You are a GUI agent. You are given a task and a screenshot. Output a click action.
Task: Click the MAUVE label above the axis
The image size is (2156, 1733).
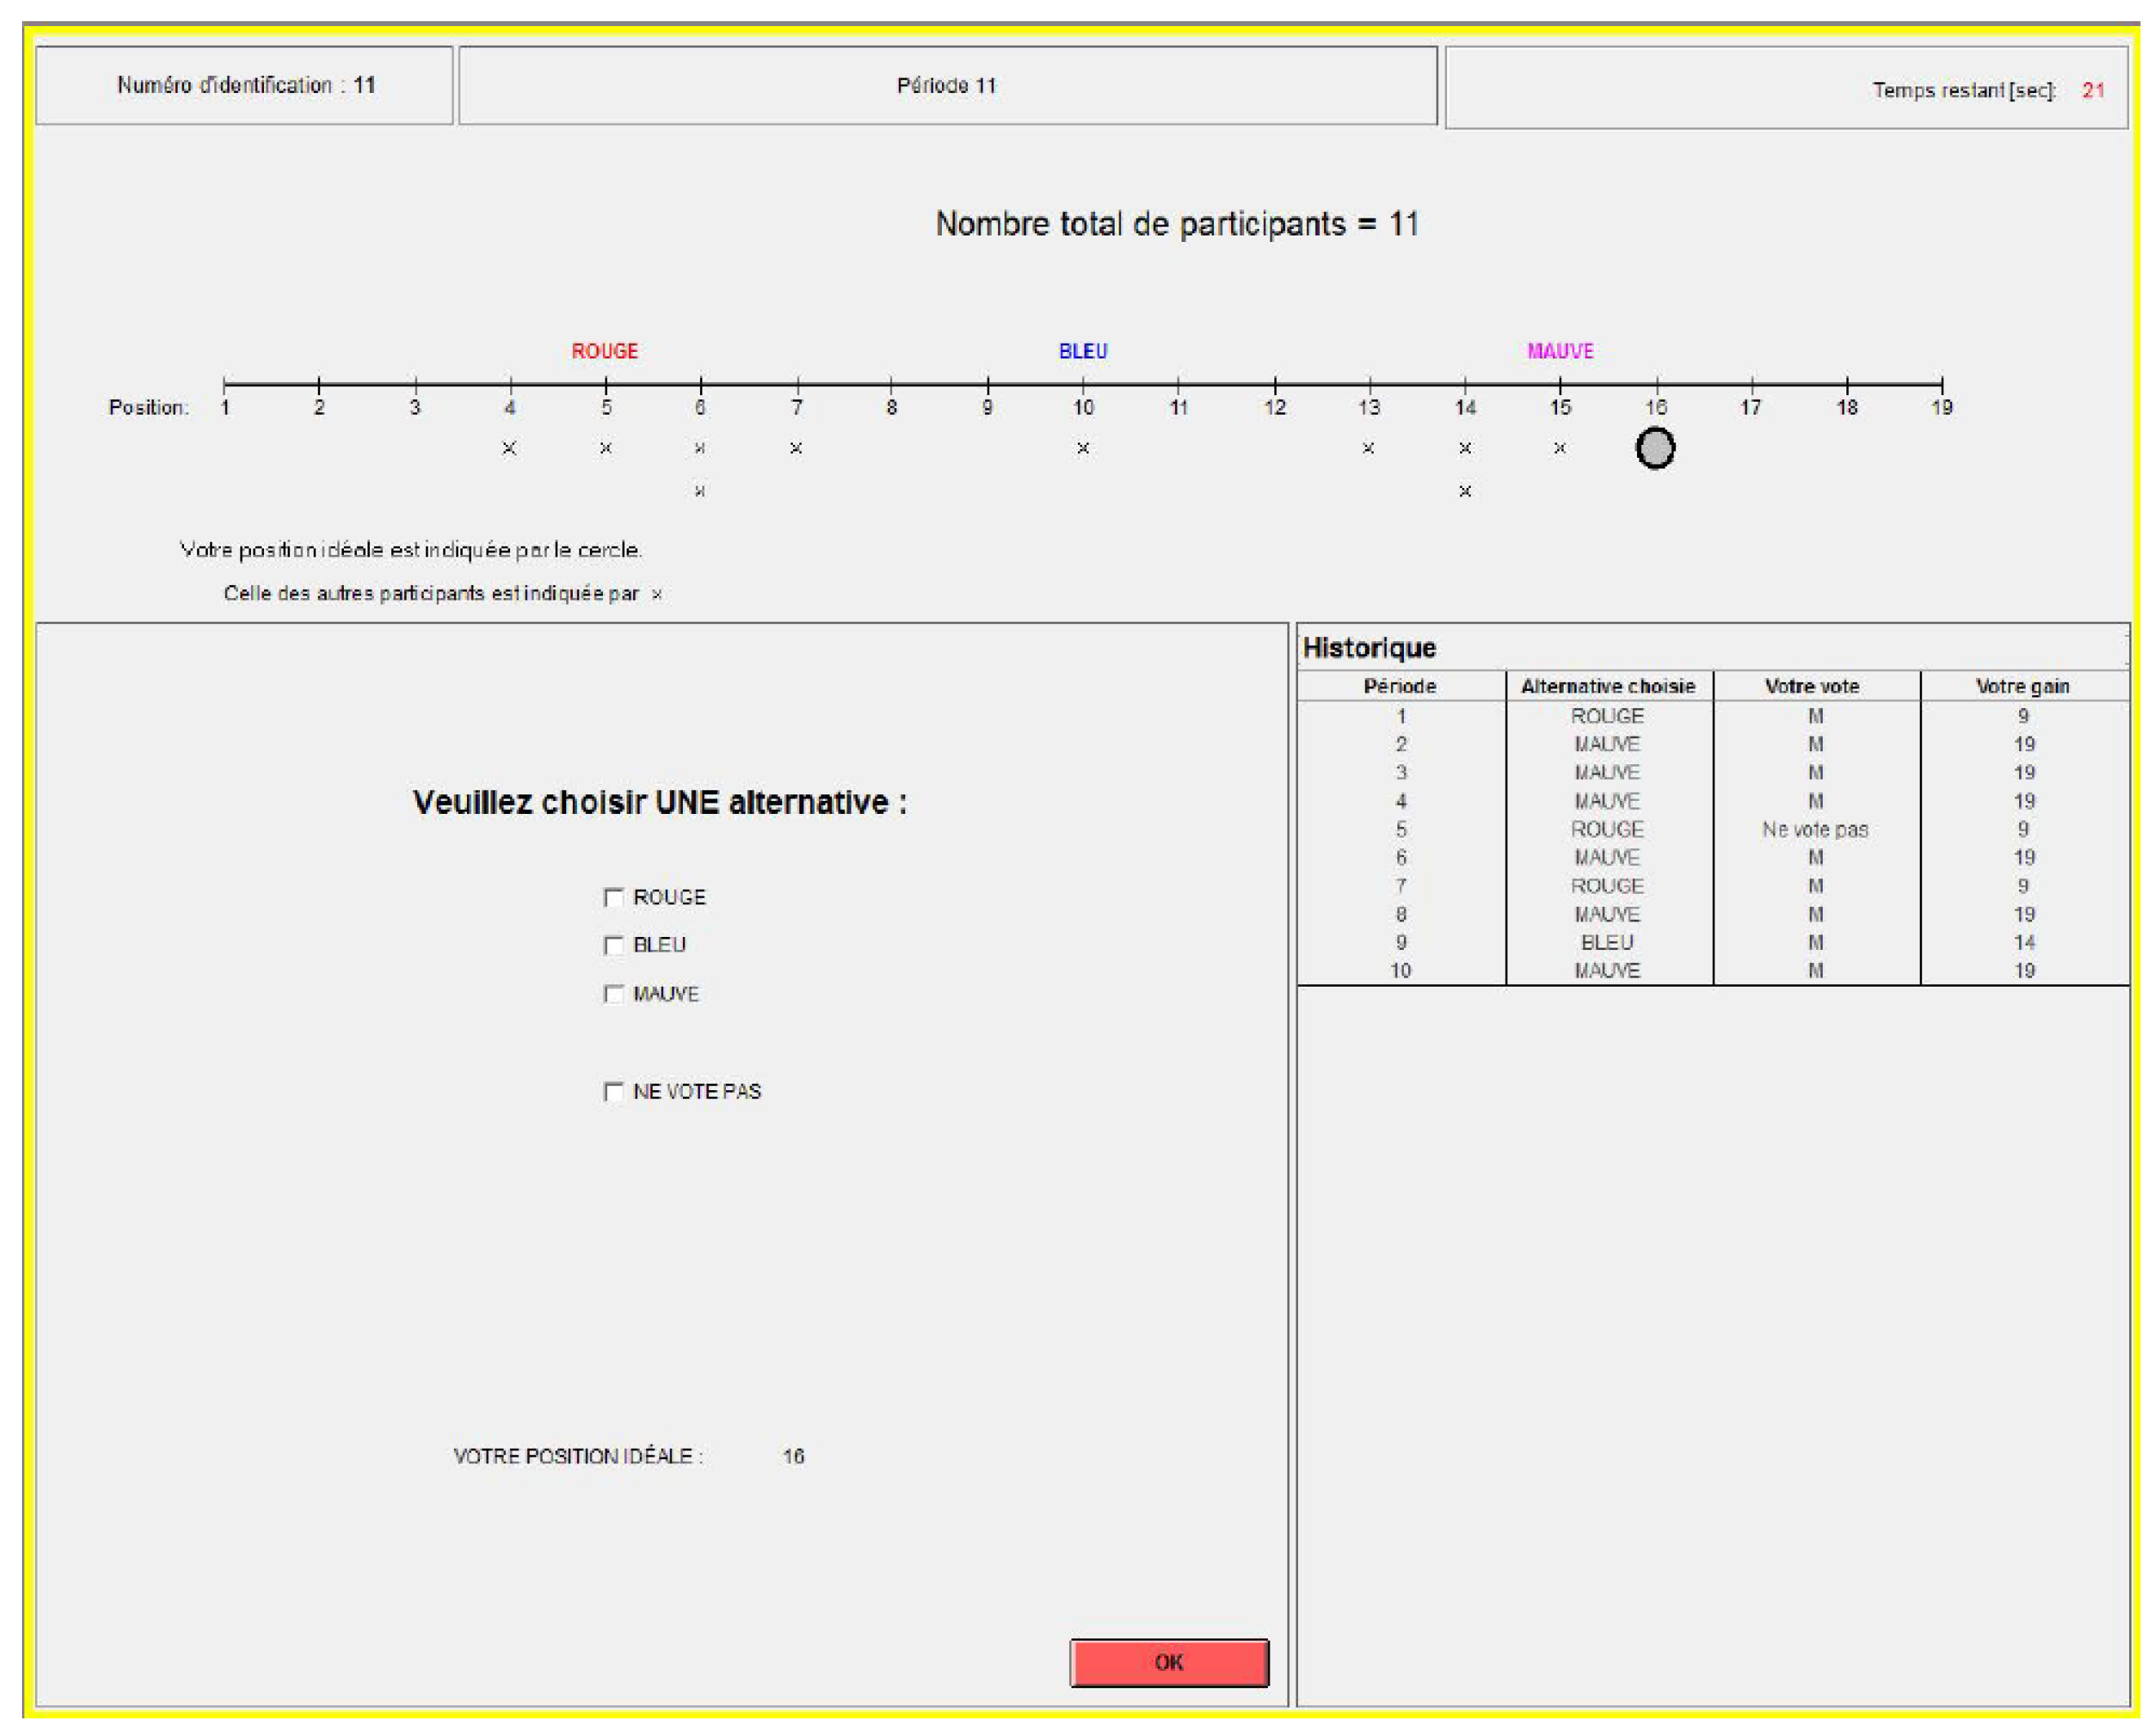1560,351
